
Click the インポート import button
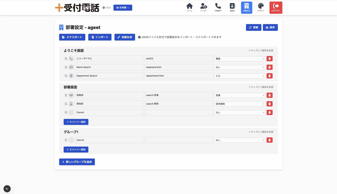point(100,37)
